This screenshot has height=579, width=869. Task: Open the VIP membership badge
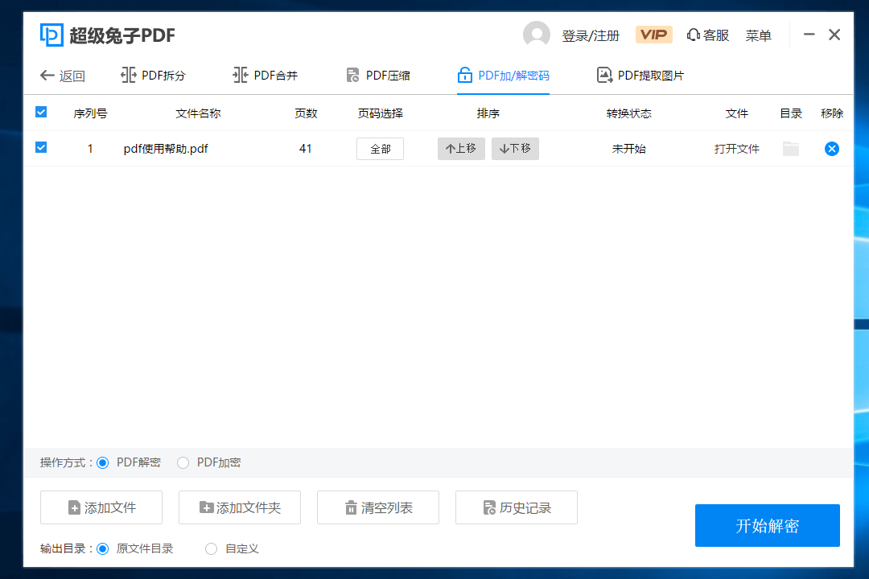tap(653, 35)
